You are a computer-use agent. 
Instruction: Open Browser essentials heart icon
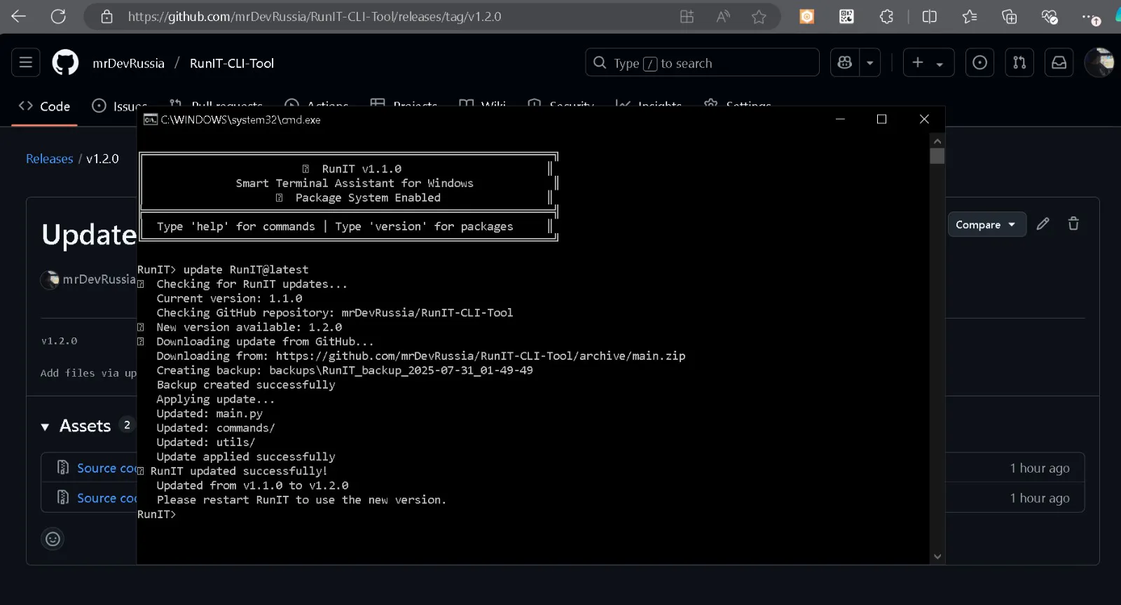pyautogui.click(x=1049, y=17)
